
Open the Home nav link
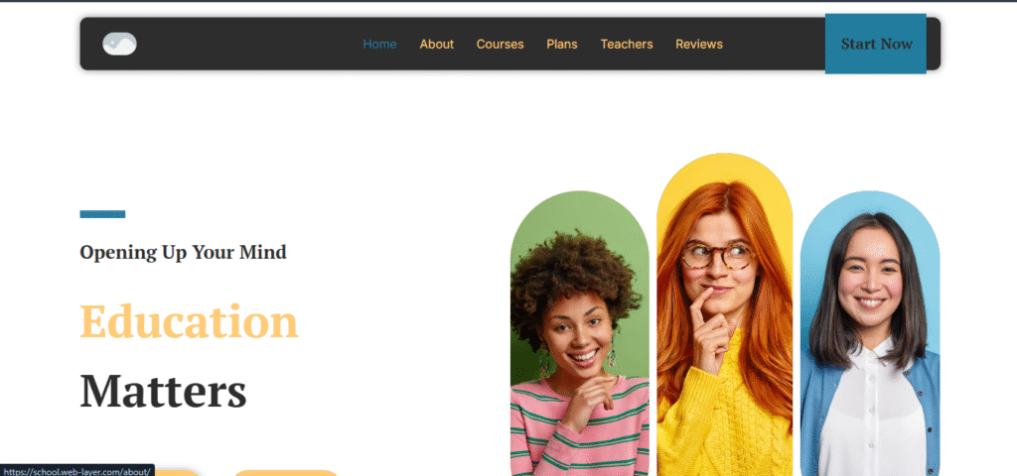tap(379, 44)
